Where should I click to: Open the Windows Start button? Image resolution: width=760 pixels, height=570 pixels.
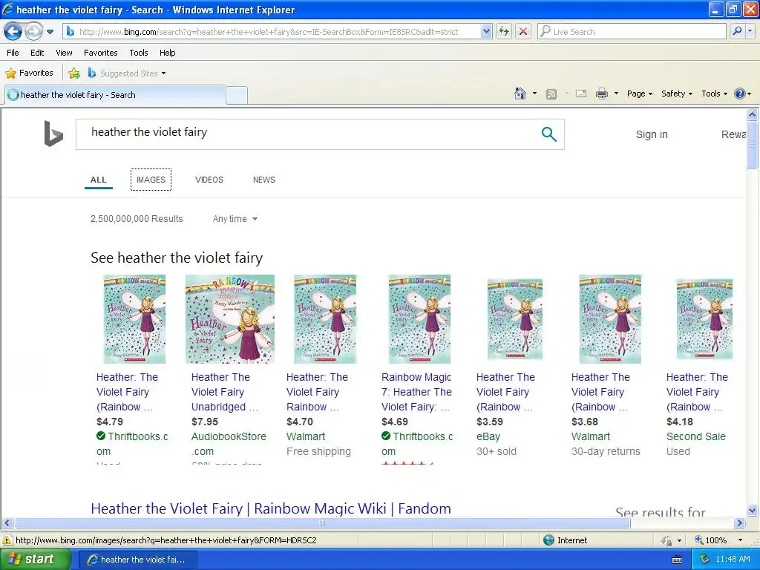click(35, 560)
